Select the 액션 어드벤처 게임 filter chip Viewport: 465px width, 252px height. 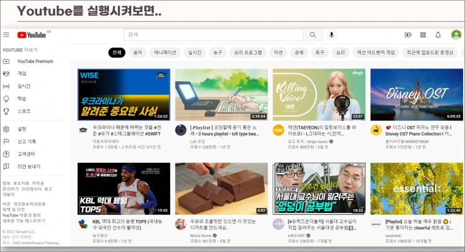point(376,52)
